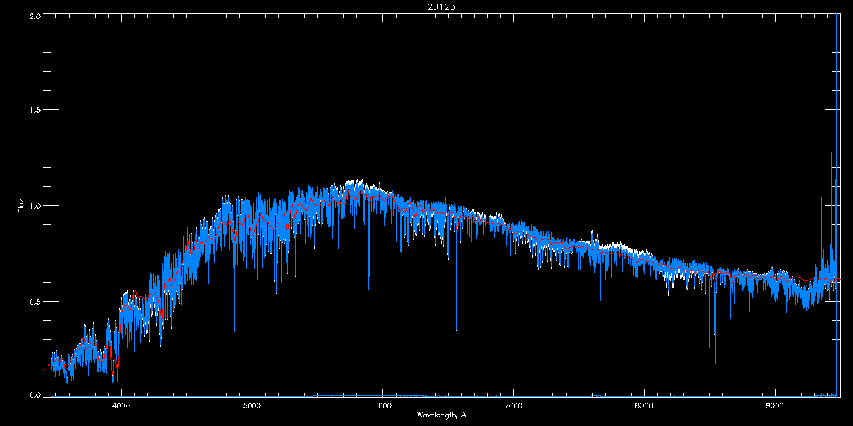Image resolution: width=853 pixels, height=426 pixels.
Task: Click the 1.0 flux tick label
Action: (x=34, y=206)
